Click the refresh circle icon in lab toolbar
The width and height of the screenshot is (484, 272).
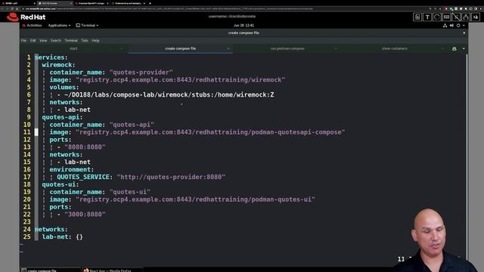pyautogui.click(x=437, y=17)
